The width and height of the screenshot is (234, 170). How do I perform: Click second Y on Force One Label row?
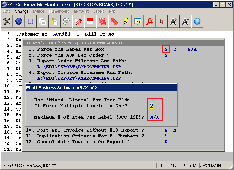(175, 49)
